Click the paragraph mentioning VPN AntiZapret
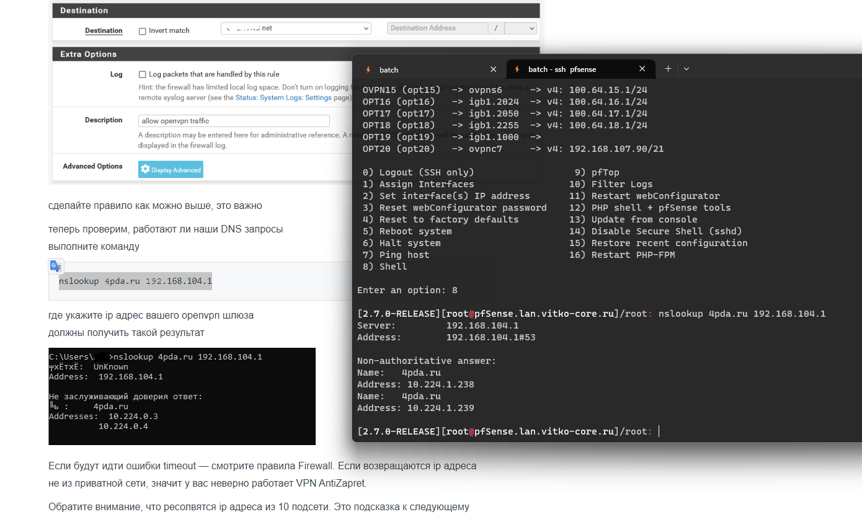 coord(262,474)
